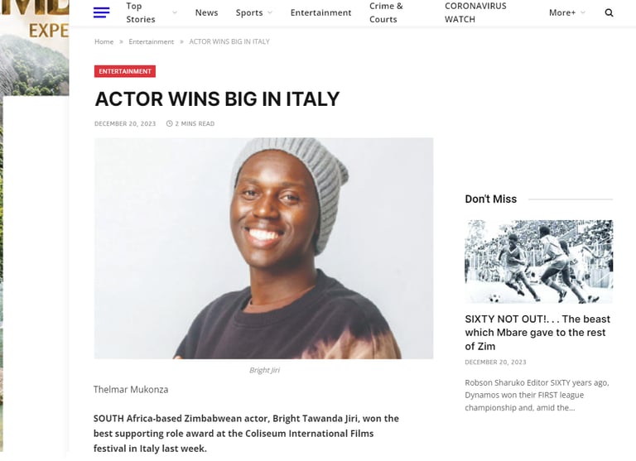Open the SIXTY NOT OUT article headline
636x461 pixels.
pos(537,333)
